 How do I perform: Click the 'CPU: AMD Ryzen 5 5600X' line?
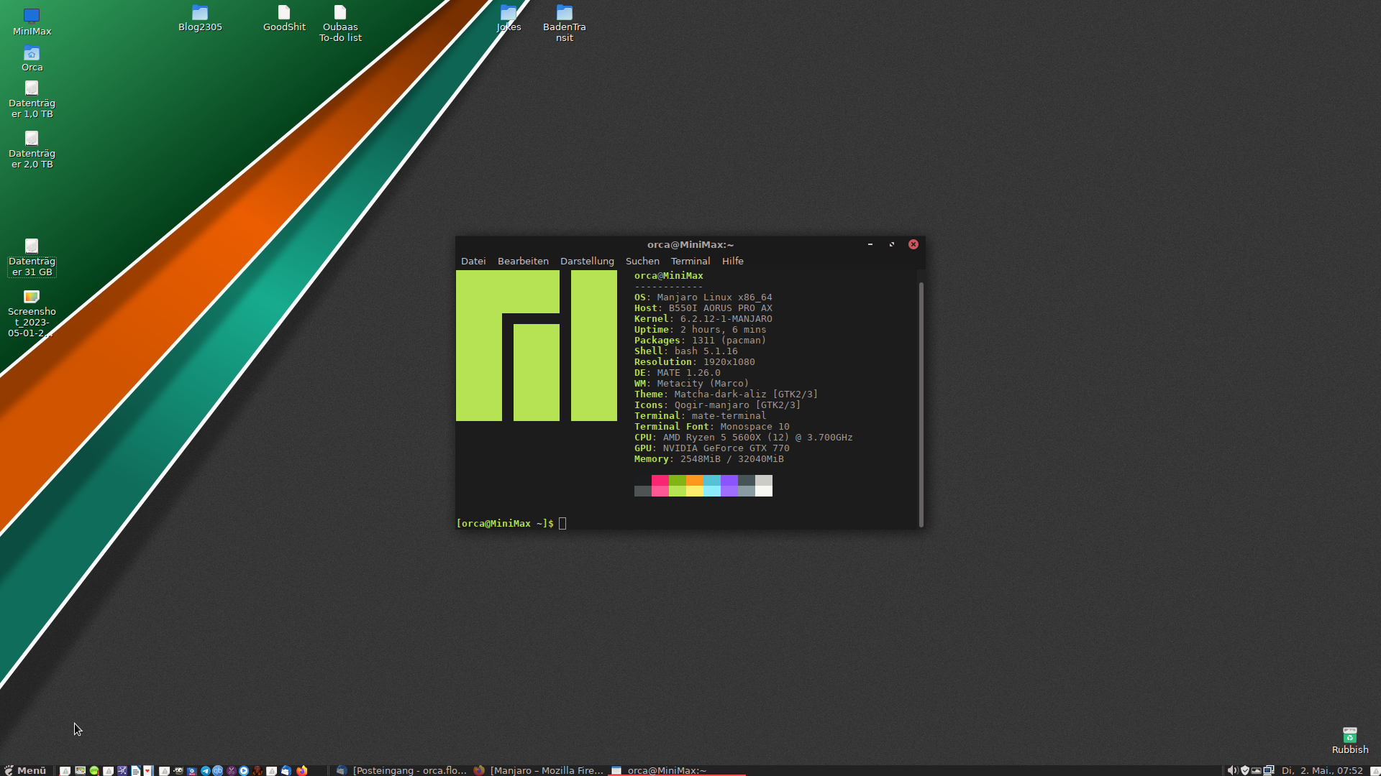[743, 437]
